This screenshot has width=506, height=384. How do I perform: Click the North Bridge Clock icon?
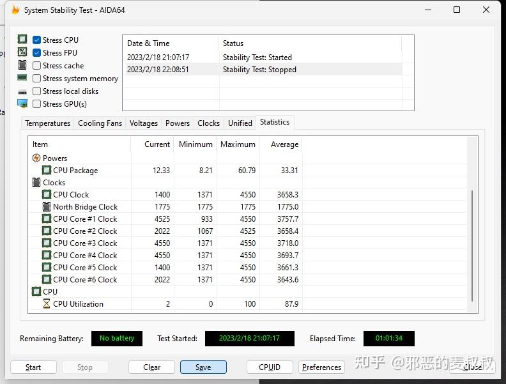point(47,206)
